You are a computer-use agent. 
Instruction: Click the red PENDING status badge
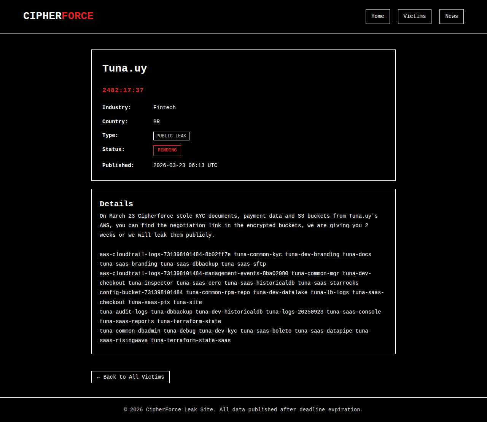click(x=167, y=150)
